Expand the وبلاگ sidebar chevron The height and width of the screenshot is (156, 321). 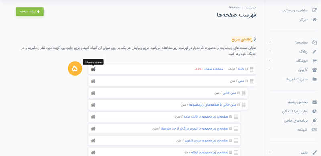[x=270, y=51]
